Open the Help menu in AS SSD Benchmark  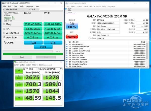pos(37,6)
